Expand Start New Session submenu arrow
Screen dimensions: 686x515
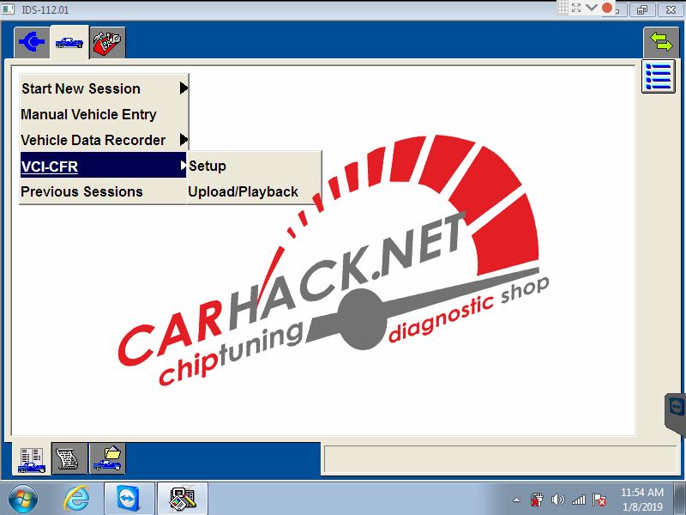(x=184, y=88)
